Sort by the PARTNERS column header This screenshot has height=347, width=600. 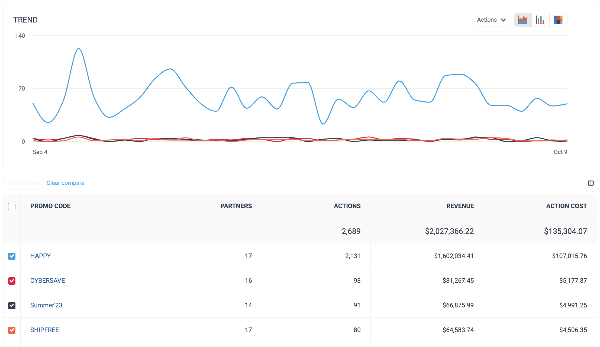coord(236,206)
